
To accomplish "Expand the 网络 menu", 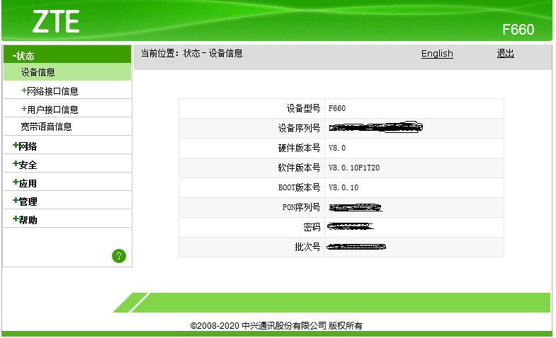I will coord(25,146).
